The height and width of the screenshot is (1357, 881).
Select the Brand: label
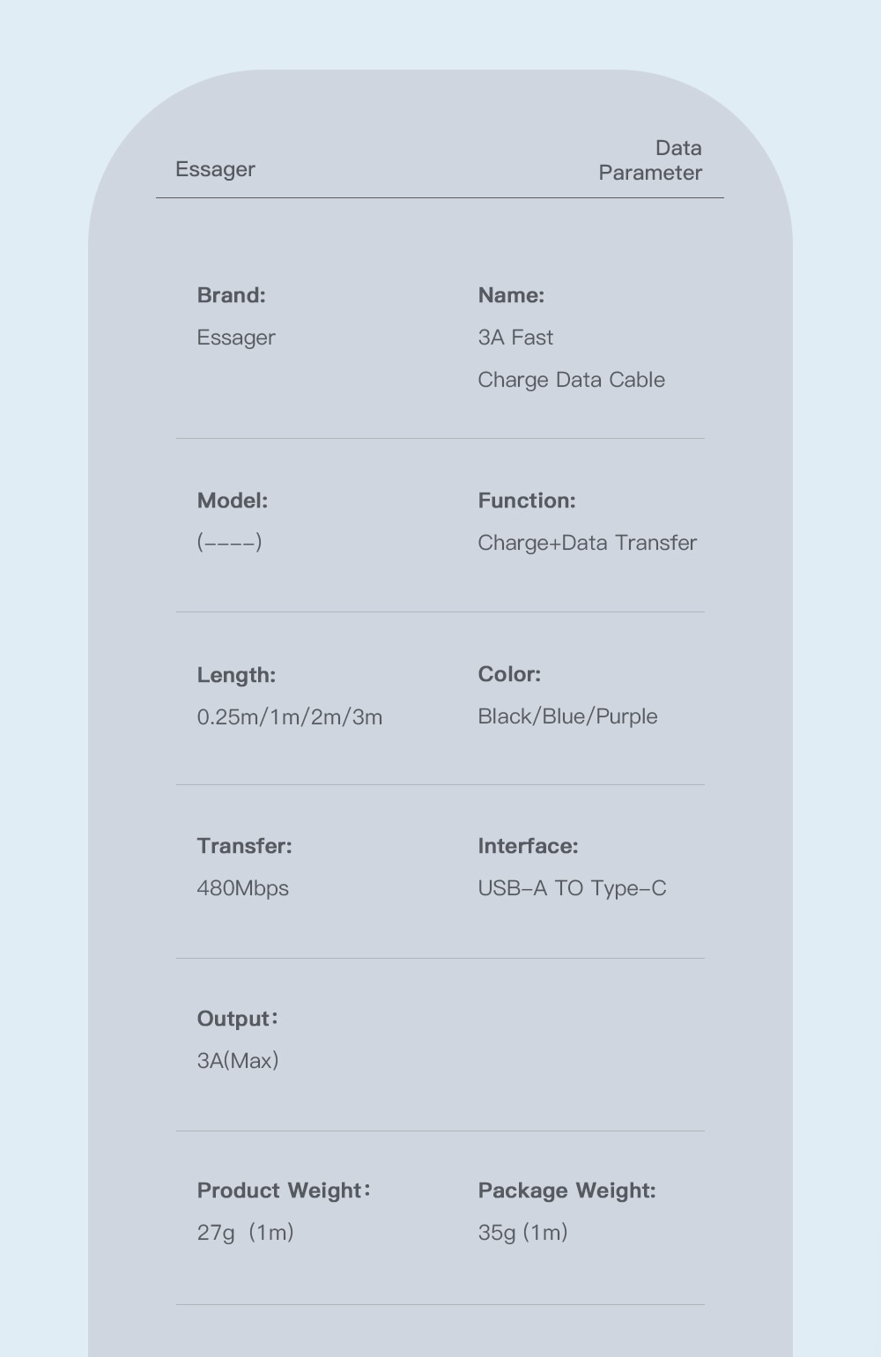click(x=231, y=295)
